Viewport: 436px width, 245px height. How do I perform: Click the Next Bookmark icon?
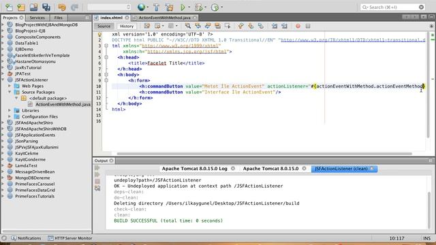click(x=251, y=26)
